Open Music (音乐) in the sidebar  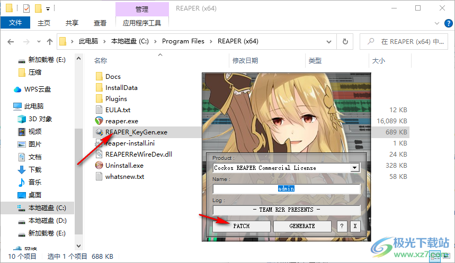[x=35, y=182]
